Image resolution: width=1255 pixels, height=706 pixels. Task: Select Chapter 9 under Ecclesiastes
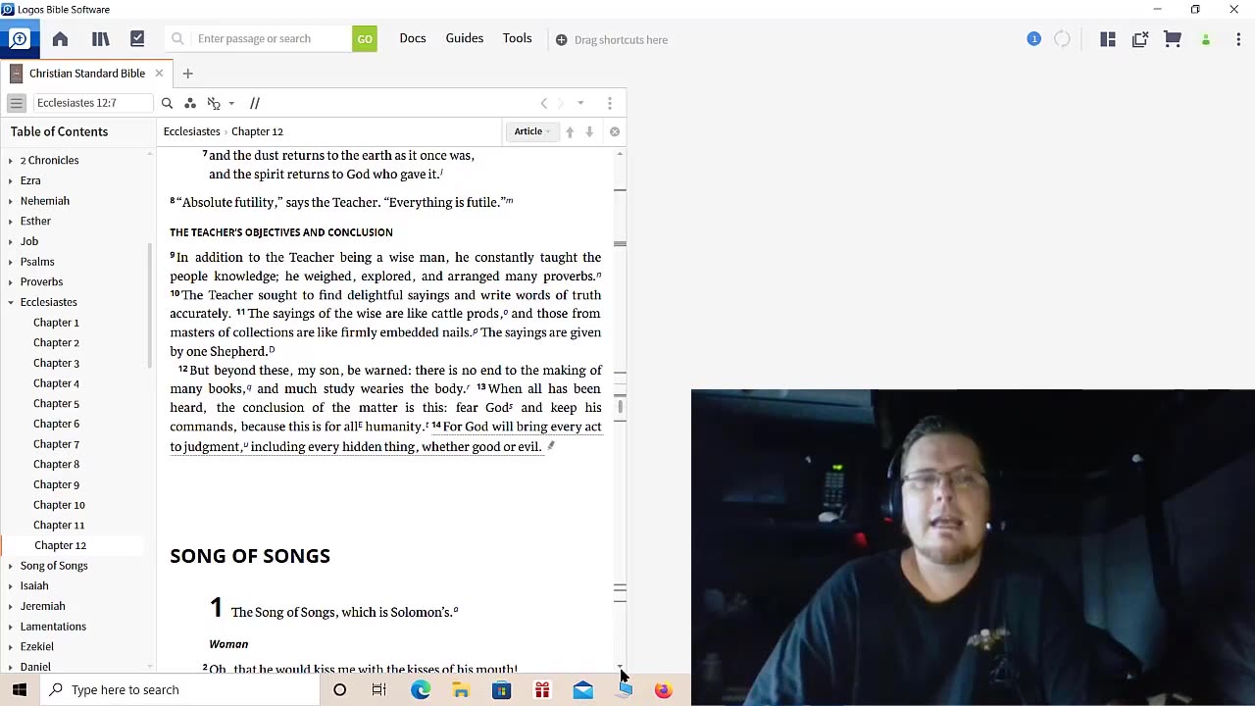(x=56, y=484)
